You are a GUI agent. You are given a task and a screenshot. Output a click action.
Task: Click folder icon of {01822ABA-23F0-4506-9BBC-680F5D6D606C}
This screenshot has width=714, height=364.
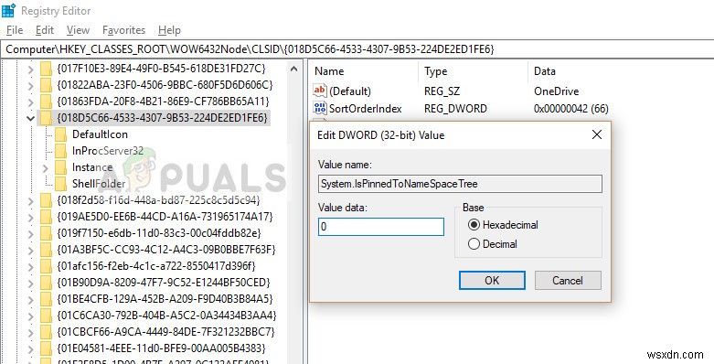46,85
